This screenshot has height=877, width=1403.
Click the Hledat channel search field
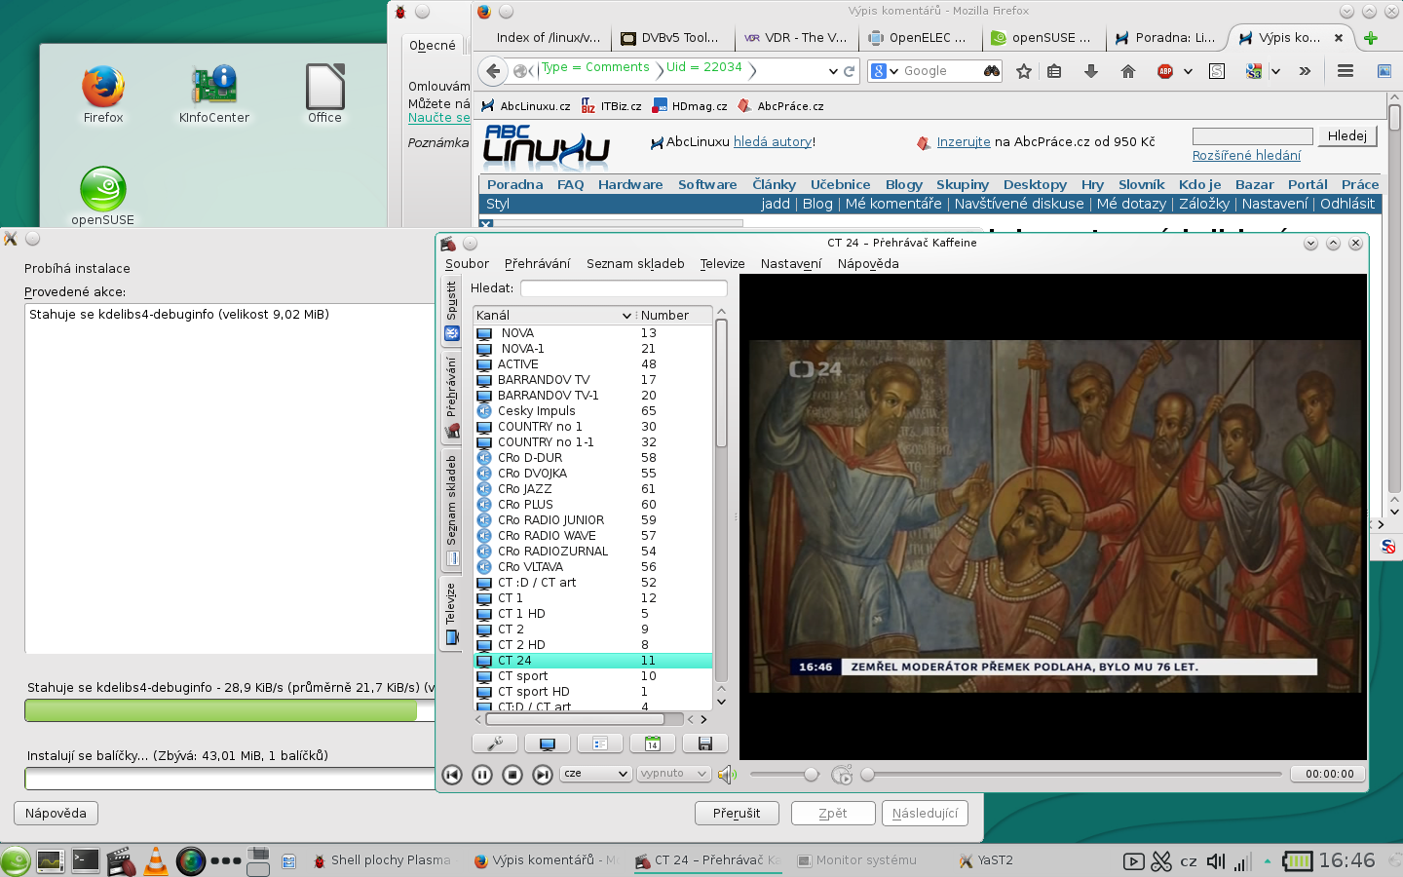[x=624, y=288]
